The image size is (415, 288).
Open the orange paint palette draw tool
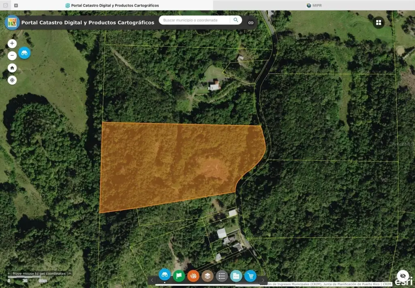[193, 276]
